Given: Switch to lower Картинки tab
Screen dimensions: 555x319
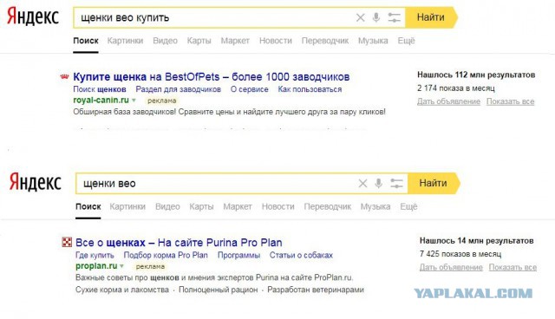Looking at the screenshot, I should 127,206.
